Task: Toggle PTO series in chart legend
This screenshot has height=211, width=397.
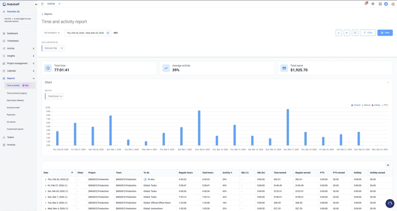Action: click(x=385, y=105)
